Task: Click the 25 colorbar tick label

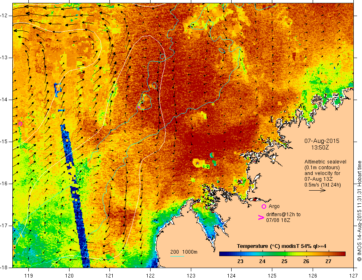Action: (x=284, y=261)
